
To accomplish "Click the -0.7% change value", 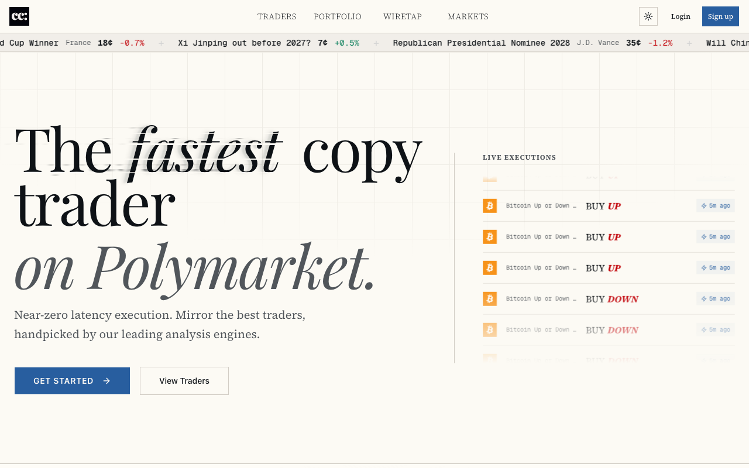I will coord(132,43).
